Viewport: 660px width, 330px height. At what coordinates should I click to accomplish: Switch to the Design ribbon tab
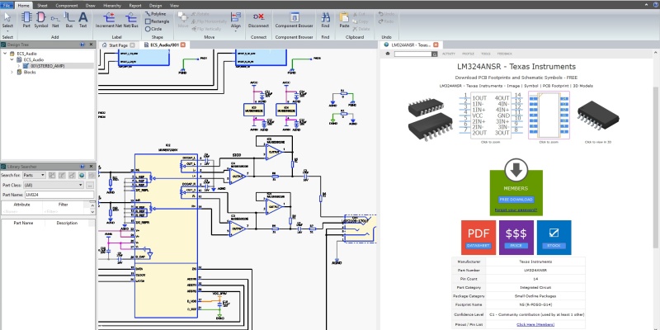click(155, 6)
